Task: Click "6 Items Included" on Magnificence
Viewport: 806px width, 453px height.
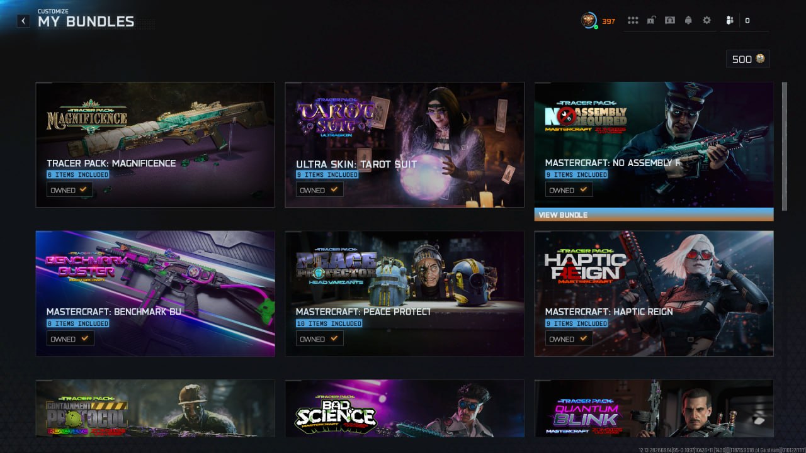Action: click(77, 175)
